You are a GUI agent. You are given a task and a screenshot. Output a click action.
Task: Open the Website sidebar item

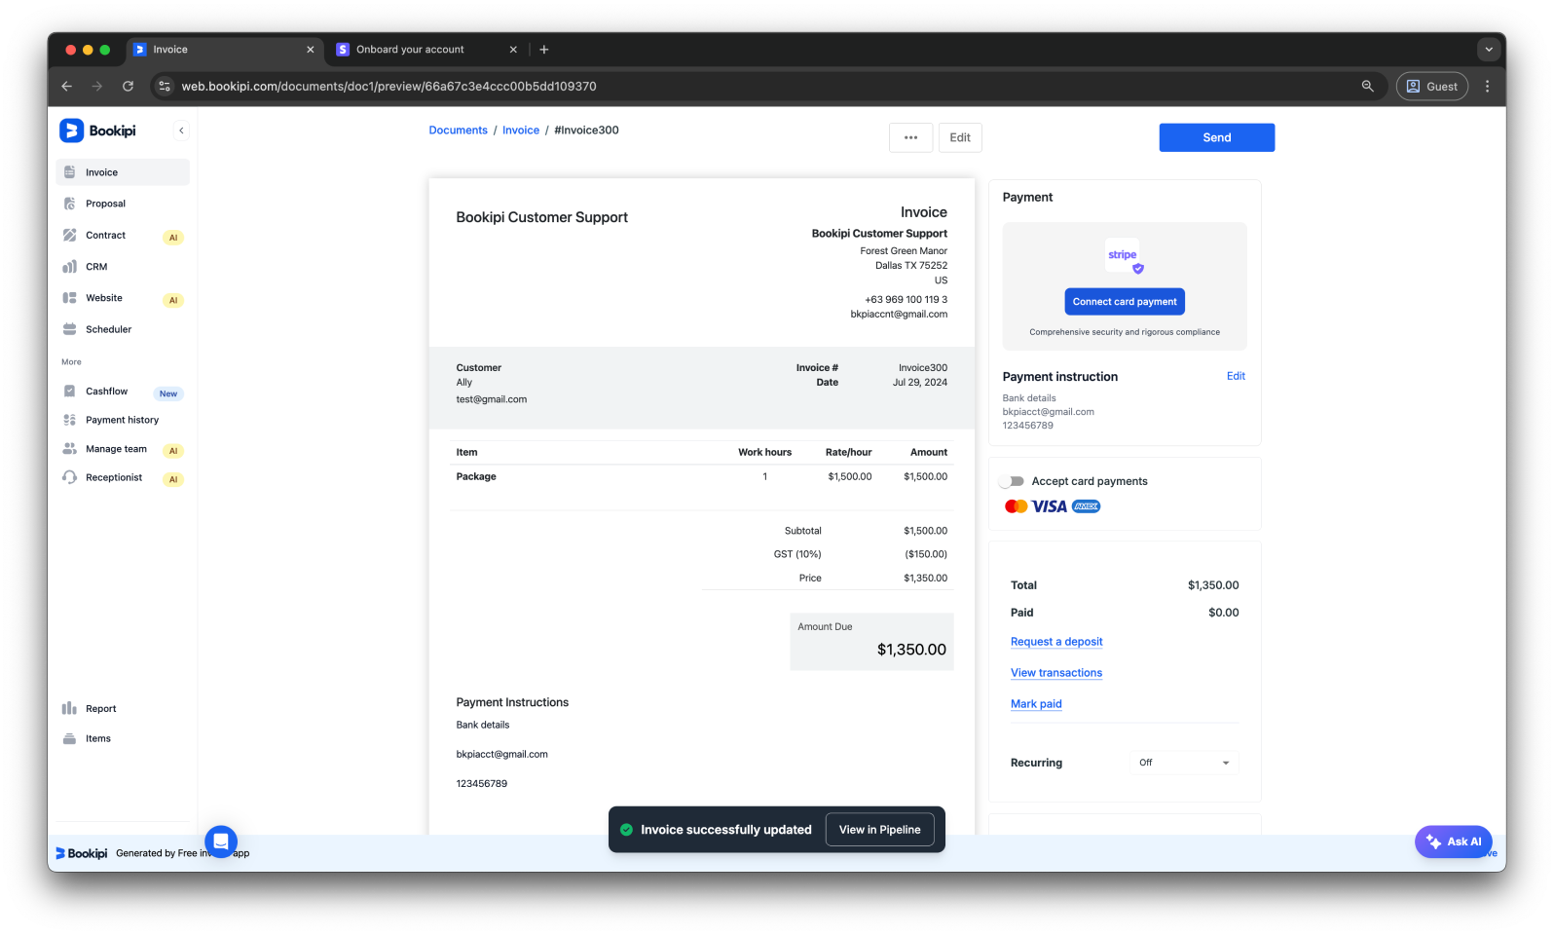(x=123, y=298)
